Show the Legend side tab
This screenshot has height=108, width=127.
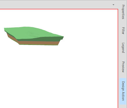coord(123,48)
